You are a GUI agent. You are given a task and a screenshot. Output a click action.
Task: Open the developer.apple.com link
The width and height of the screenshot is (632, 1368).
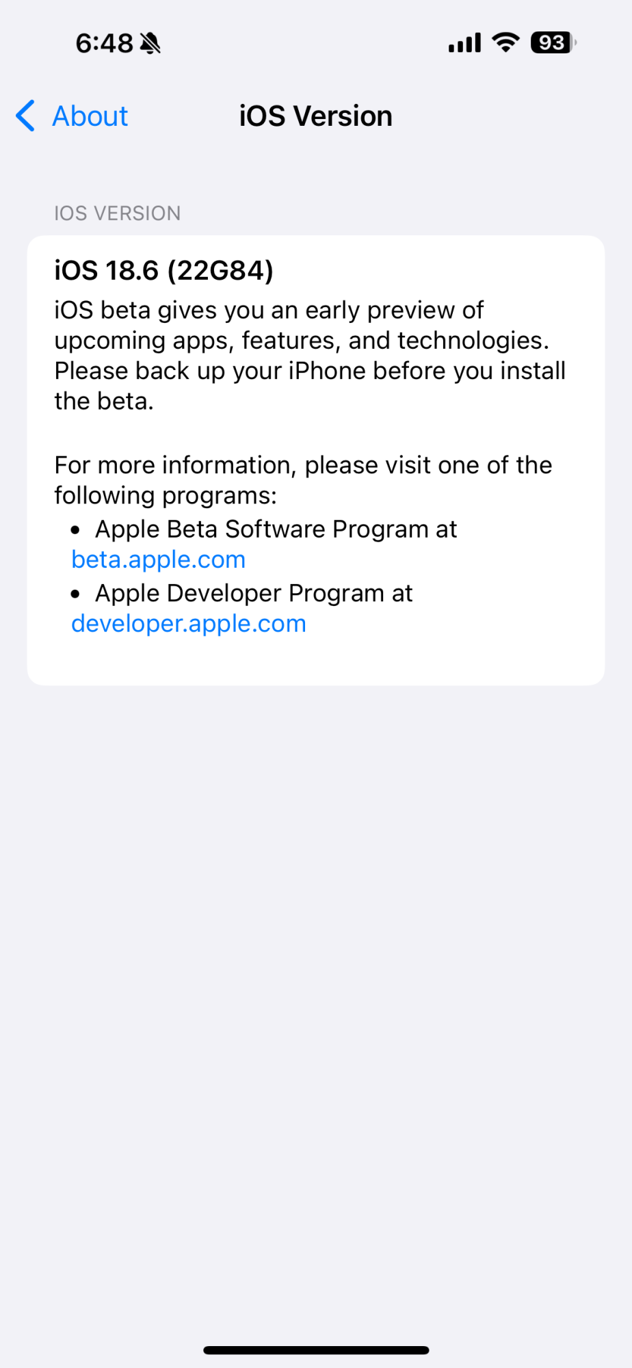click(189, 624)
